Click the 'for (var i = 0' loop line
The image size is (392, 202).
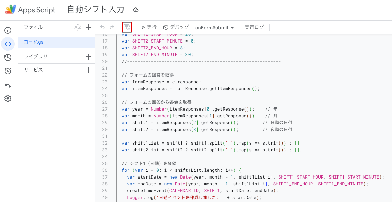[181, 170]
